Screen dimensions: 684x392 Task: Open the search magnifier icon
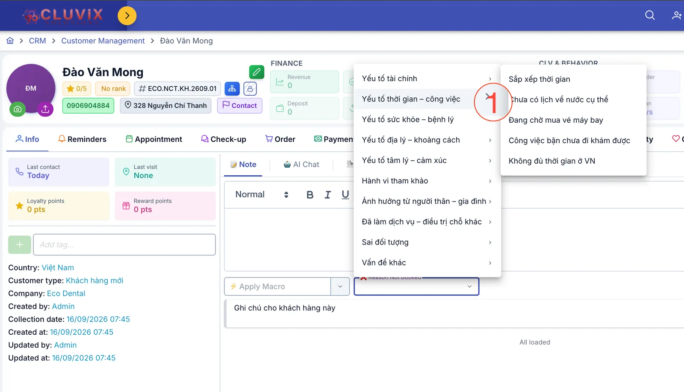650,15
